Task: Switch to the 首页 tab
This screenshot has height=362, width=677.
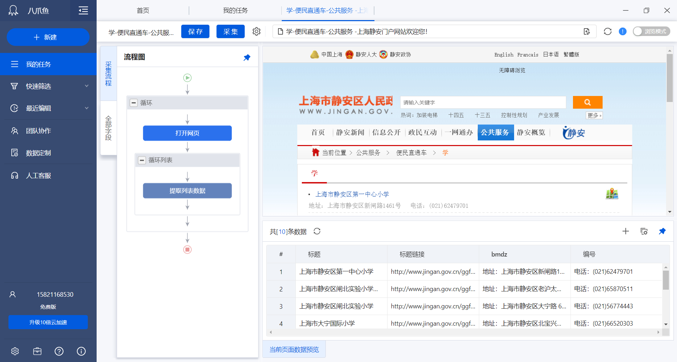Action: click(x=143, y=11)
